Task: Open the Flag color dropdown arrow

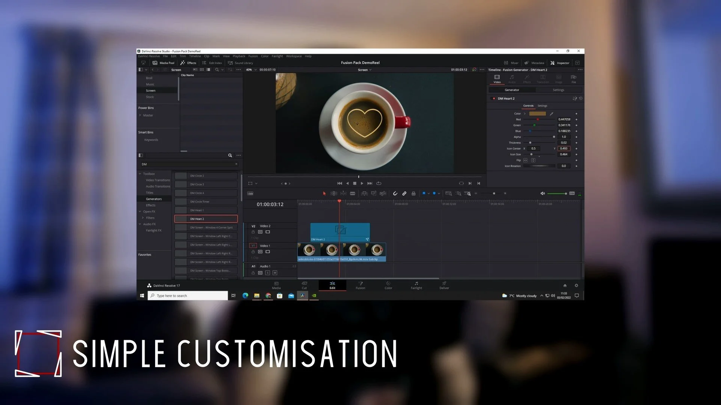Action: click(x=428, y=193)
